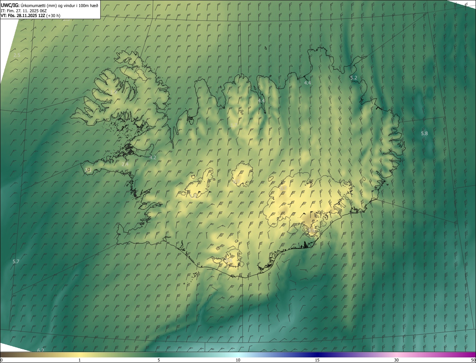Viewport: 476px width, 363px height.
Task: Click the dark navy section of the colorbar
Action: 317,355
